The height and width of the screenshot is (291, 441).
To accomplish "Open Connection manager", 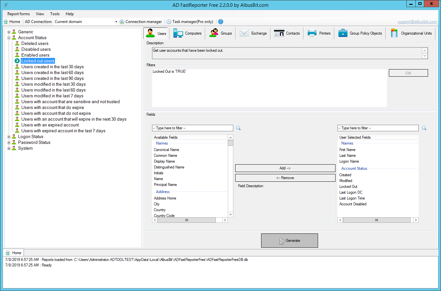I will (141, 22).
